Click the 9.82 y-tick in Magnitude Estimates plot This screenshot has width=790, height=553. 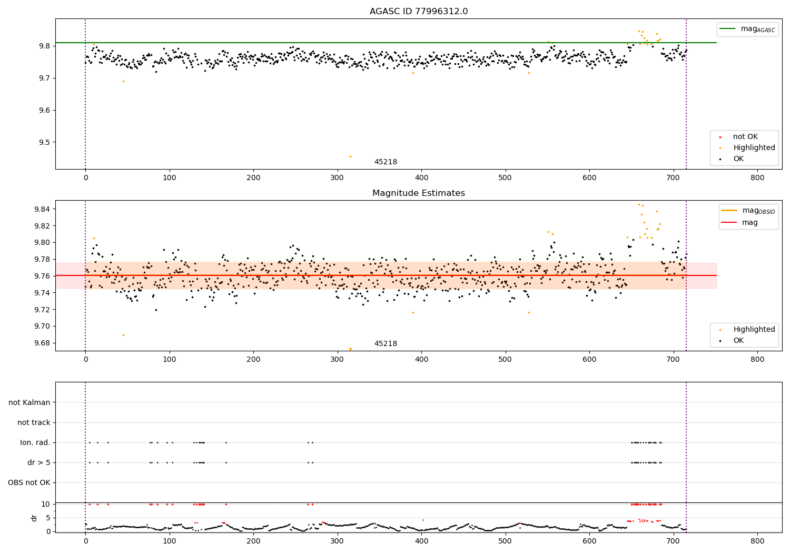click(43, 226)
